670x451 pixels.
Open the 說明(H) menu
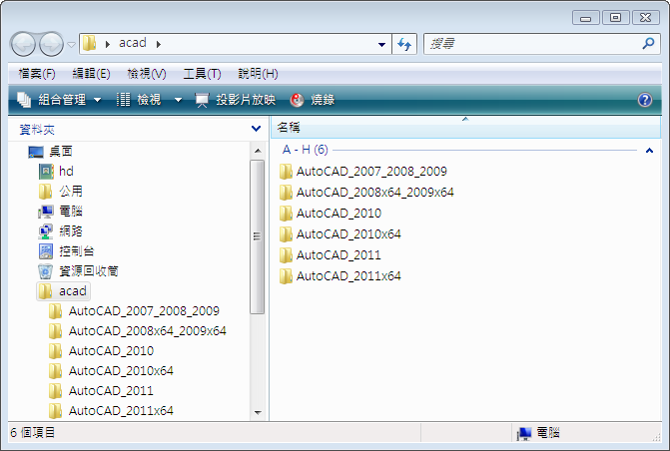pos(258,74)
